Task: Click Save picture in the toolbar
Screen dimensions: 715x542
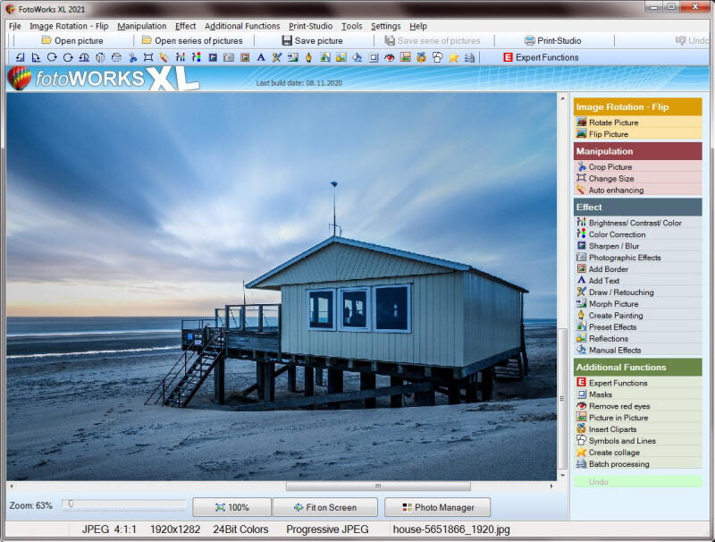Action: 312,40
